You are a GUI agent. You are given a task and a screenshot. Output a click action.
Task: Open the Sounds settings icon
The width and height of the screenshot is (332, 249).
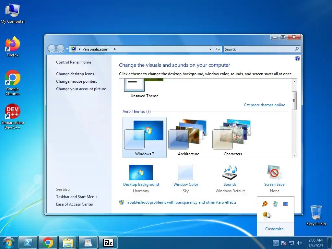[x=230, y=172]
